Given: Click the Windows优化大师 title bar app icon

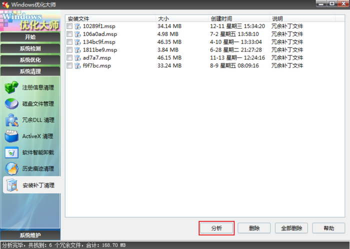Looking at the screenshot, I should pos(5,4).
